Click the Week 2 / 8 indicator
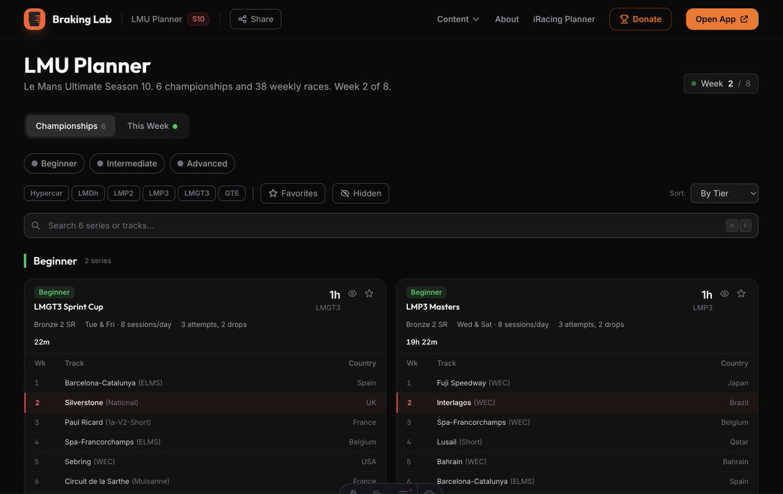The image size is (783, 494). (720, 84)
